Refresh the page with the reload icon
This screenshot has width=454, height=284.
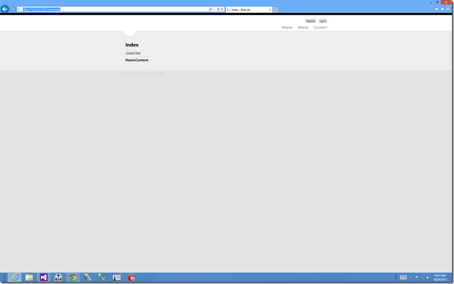point(222,9)
